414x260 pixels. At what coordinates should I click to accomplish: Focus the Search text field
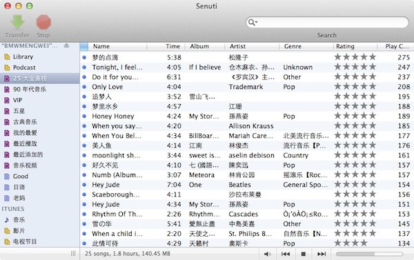[x=327, y=23]
